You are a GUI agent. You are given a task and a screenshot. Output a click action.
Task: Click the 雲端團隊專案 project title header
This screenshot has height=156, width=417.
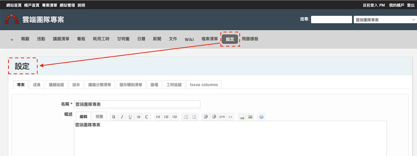pyautogui.click(x=43, y=20)
